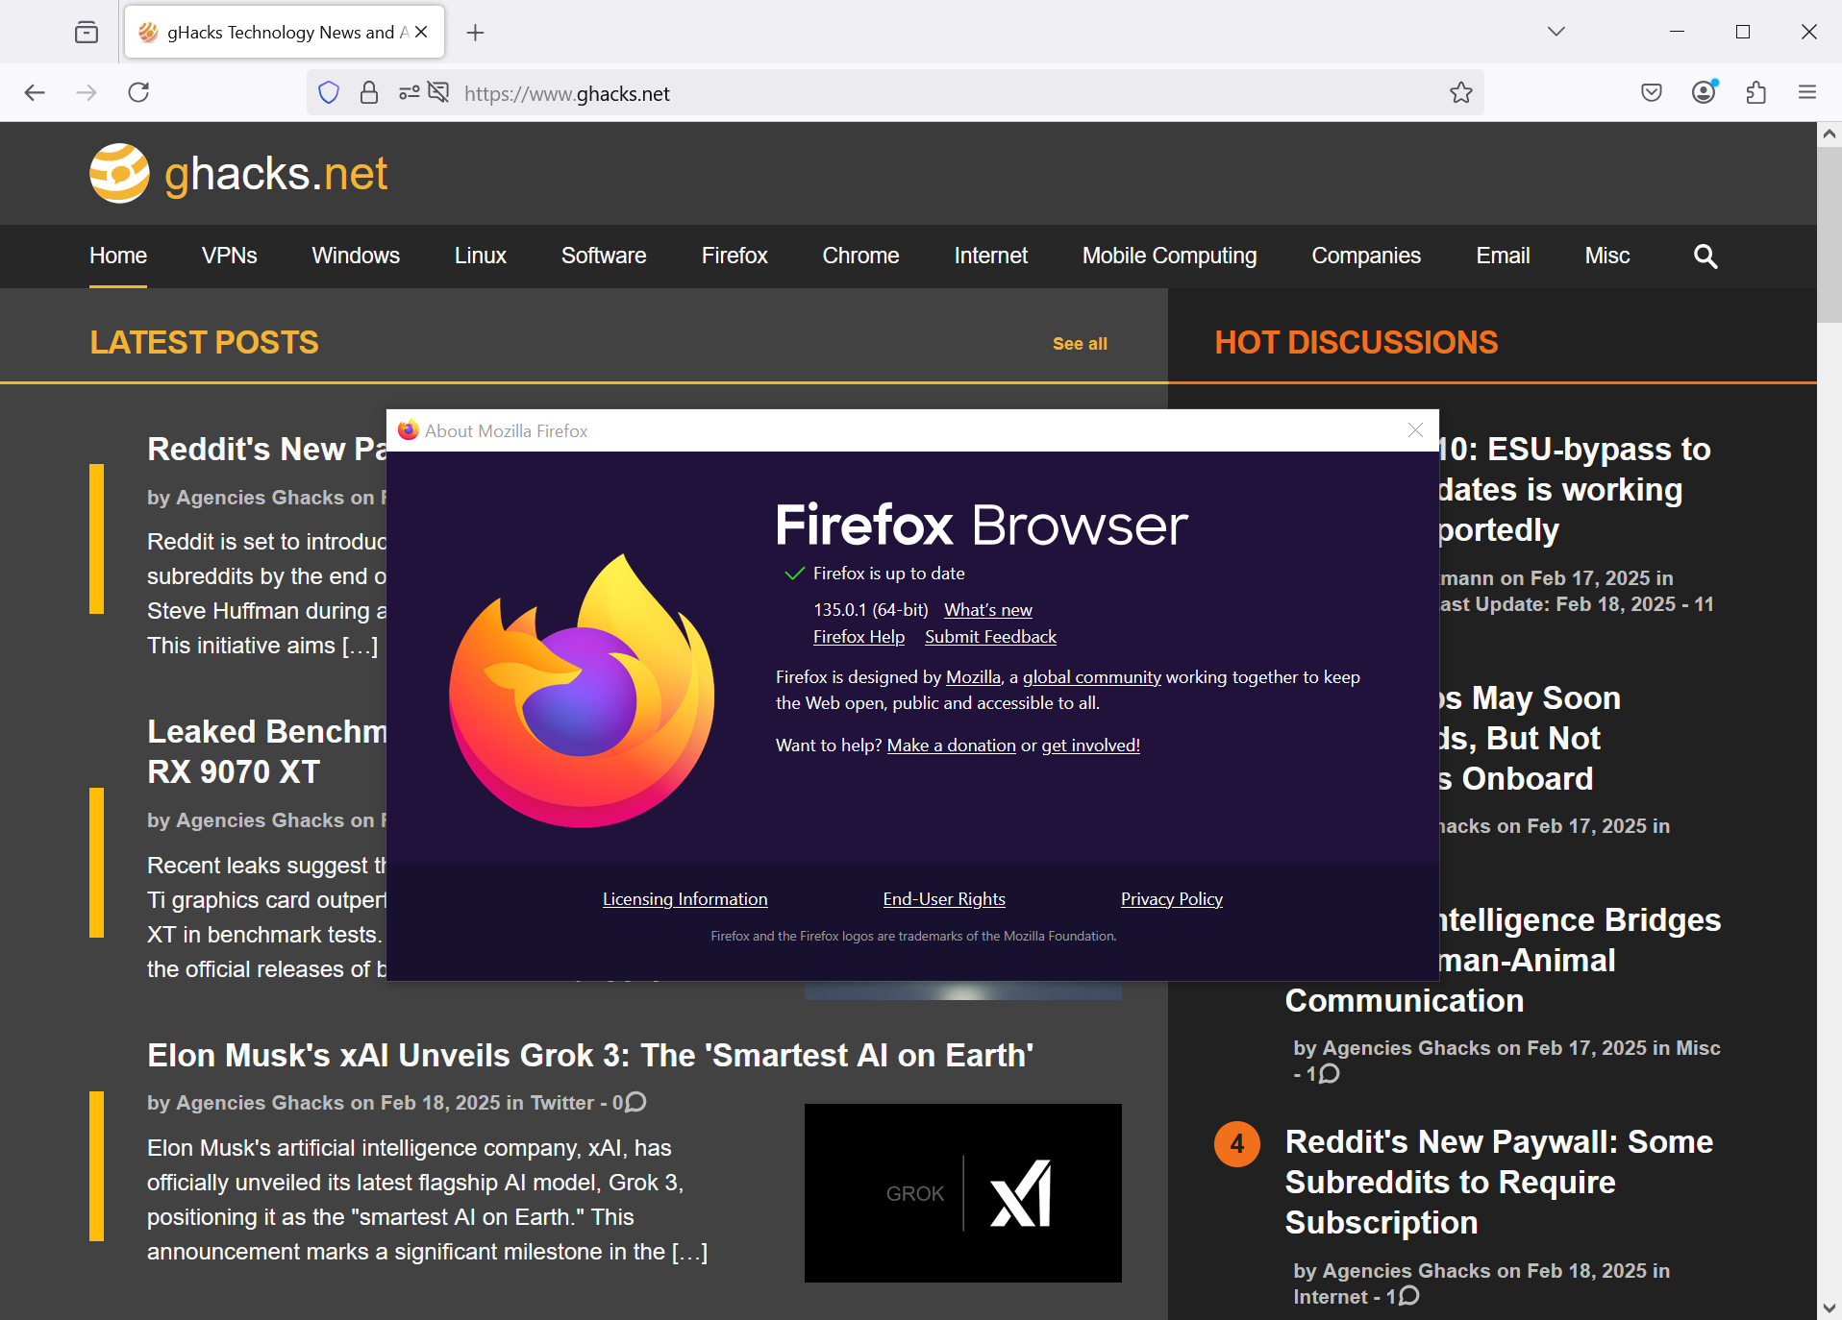Open the site permissions icon in address bar
The image size is (1842, 1320).
(x=410, y=92)
